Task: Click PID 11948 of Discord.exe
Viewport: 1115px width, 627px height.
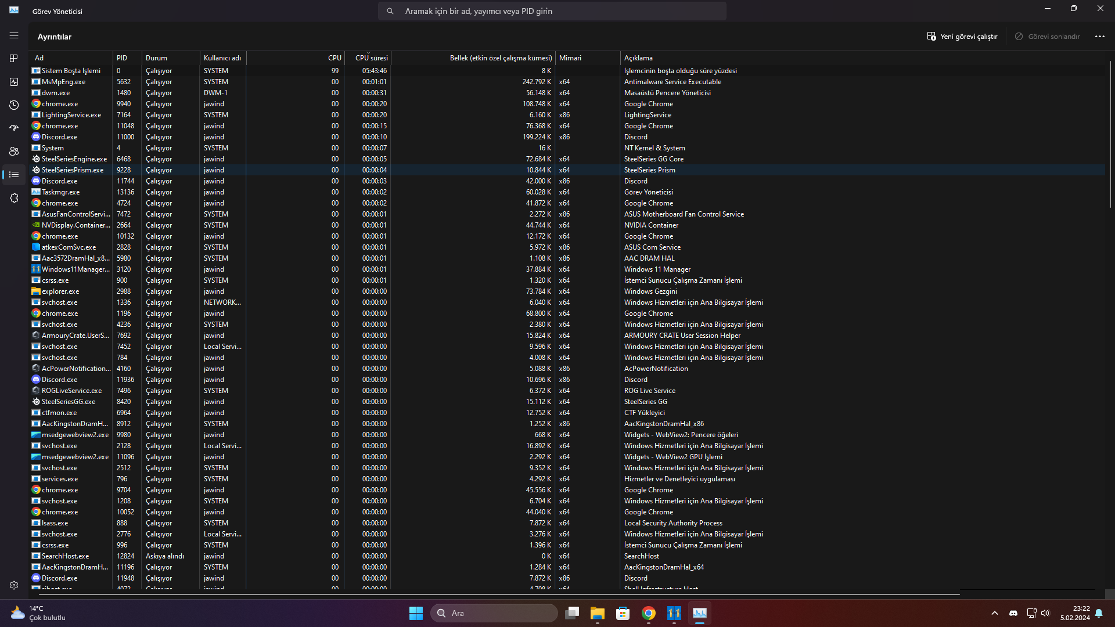Action: [x=125, y=578]
